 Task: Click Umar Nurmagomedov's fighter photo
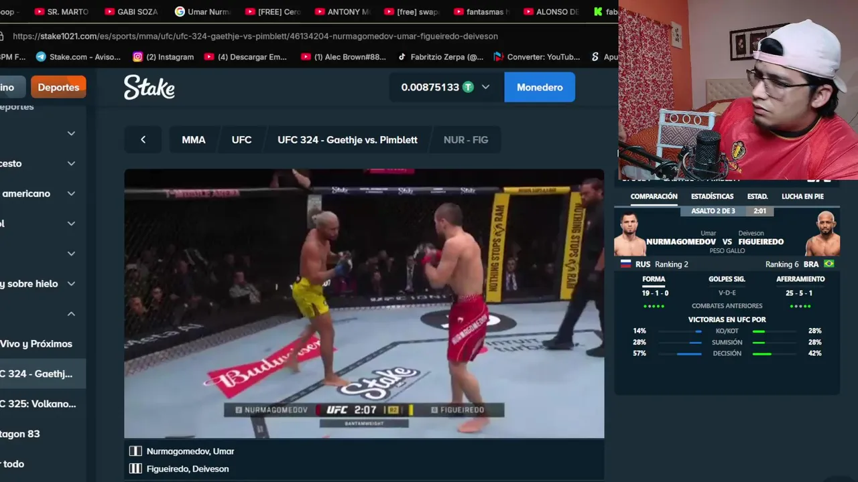[x=630, y=234]
